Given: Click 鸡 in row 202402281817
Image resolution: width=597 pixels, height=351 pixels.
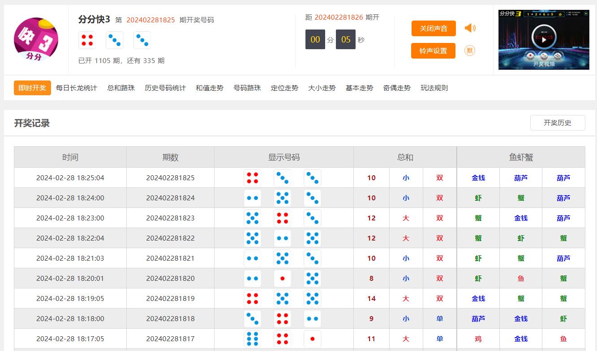Looking at the screenshot, I should [x=478, y=339].
